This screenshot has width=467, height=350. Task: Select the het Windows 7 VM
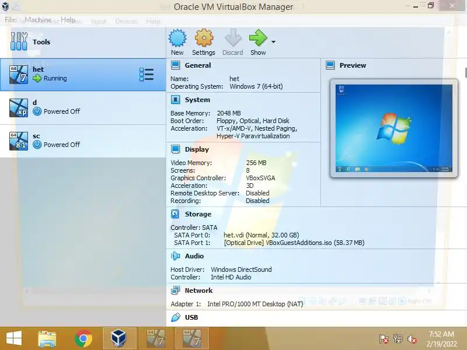pos(83,75)
